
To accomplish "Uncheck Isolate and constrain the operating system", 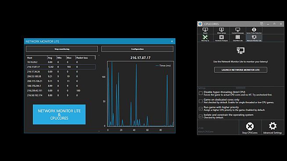I will tap(201, 116).
